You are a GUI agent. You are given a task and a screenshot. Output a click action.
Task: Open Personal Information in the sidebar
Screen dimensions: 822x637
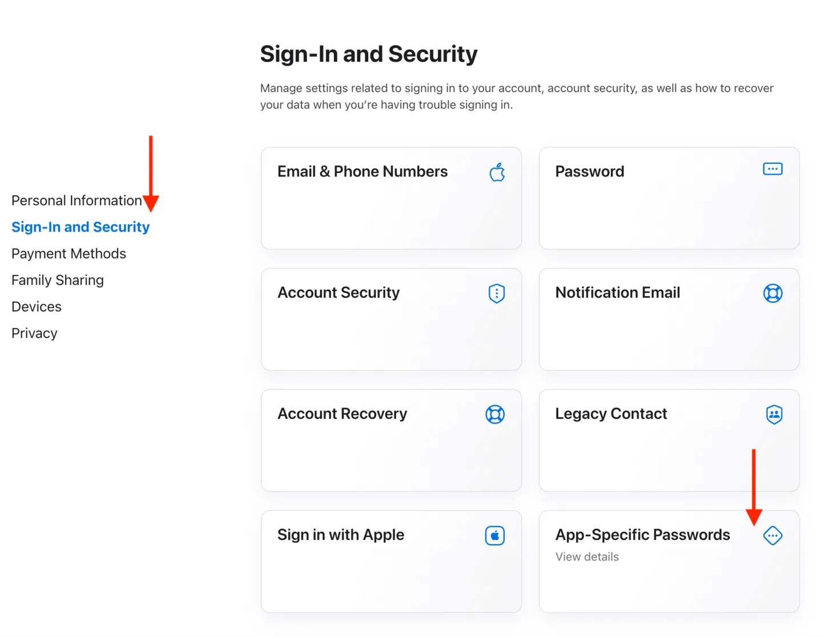click(76, 200)
